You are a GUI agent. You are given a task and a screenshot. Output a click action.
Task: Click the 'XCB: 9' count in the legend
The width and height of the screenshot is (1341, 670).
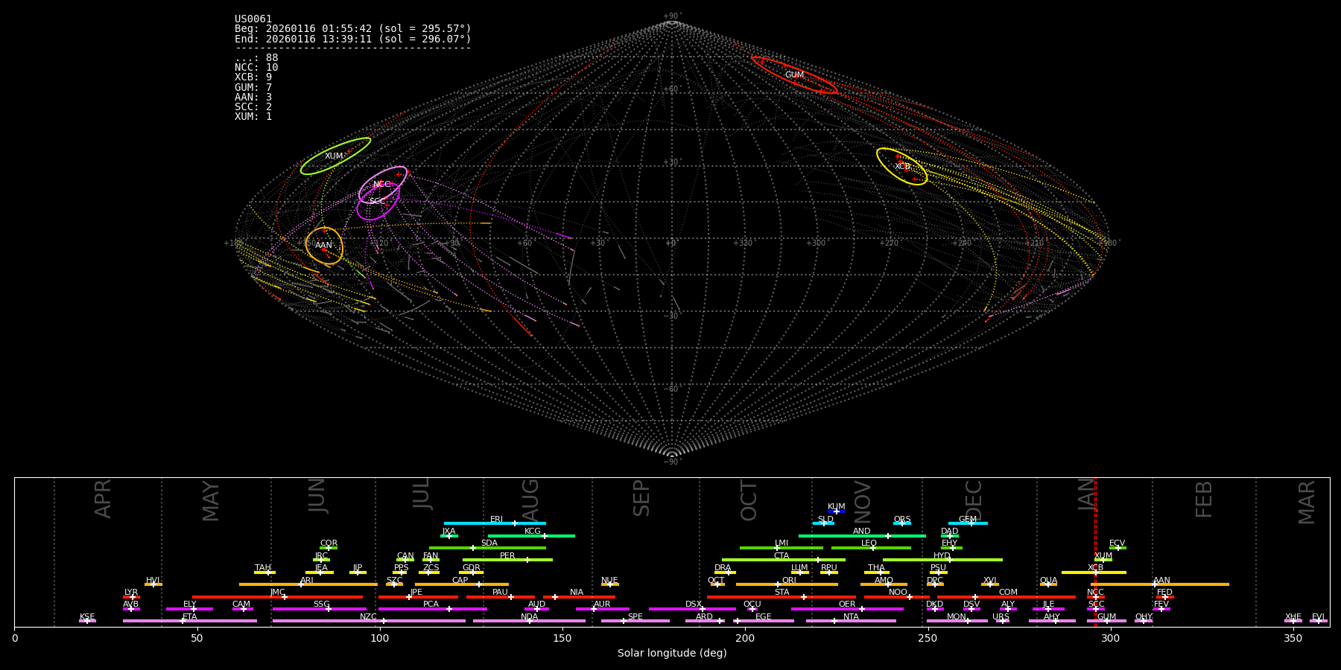253,77
